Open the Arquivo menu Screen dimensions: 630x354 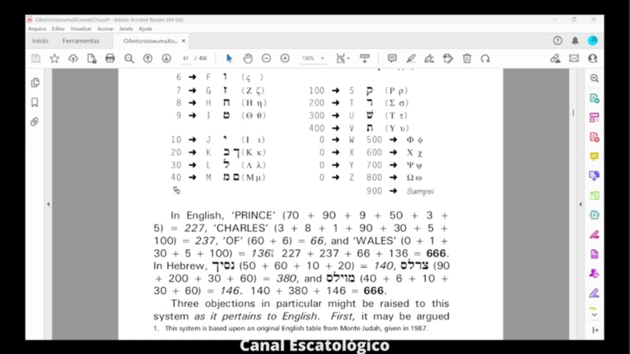coord(37,29)
